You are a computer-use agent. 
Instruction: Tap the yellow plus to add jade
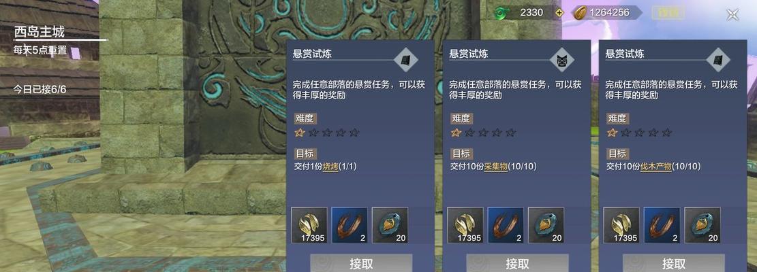(x=559, y=13)
